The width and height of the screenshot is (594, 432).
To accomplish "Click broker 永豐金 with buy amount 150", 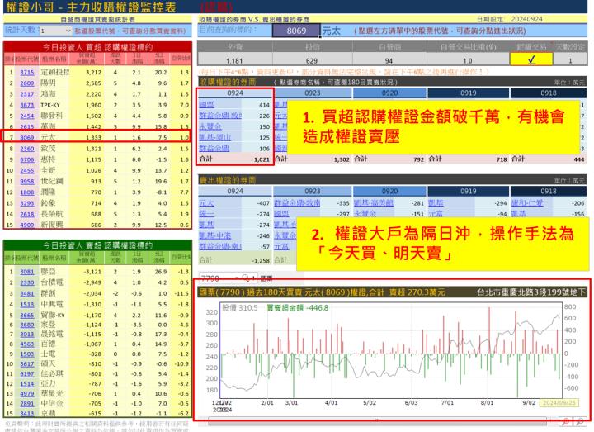I will [x=210, y=126].
